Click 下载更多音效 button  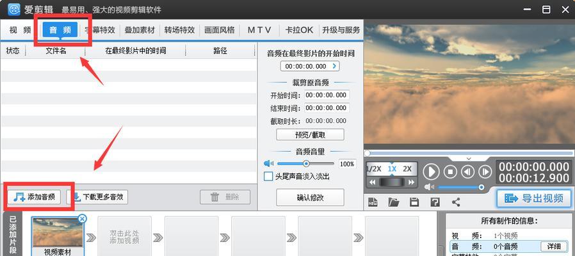click(97, 197)
